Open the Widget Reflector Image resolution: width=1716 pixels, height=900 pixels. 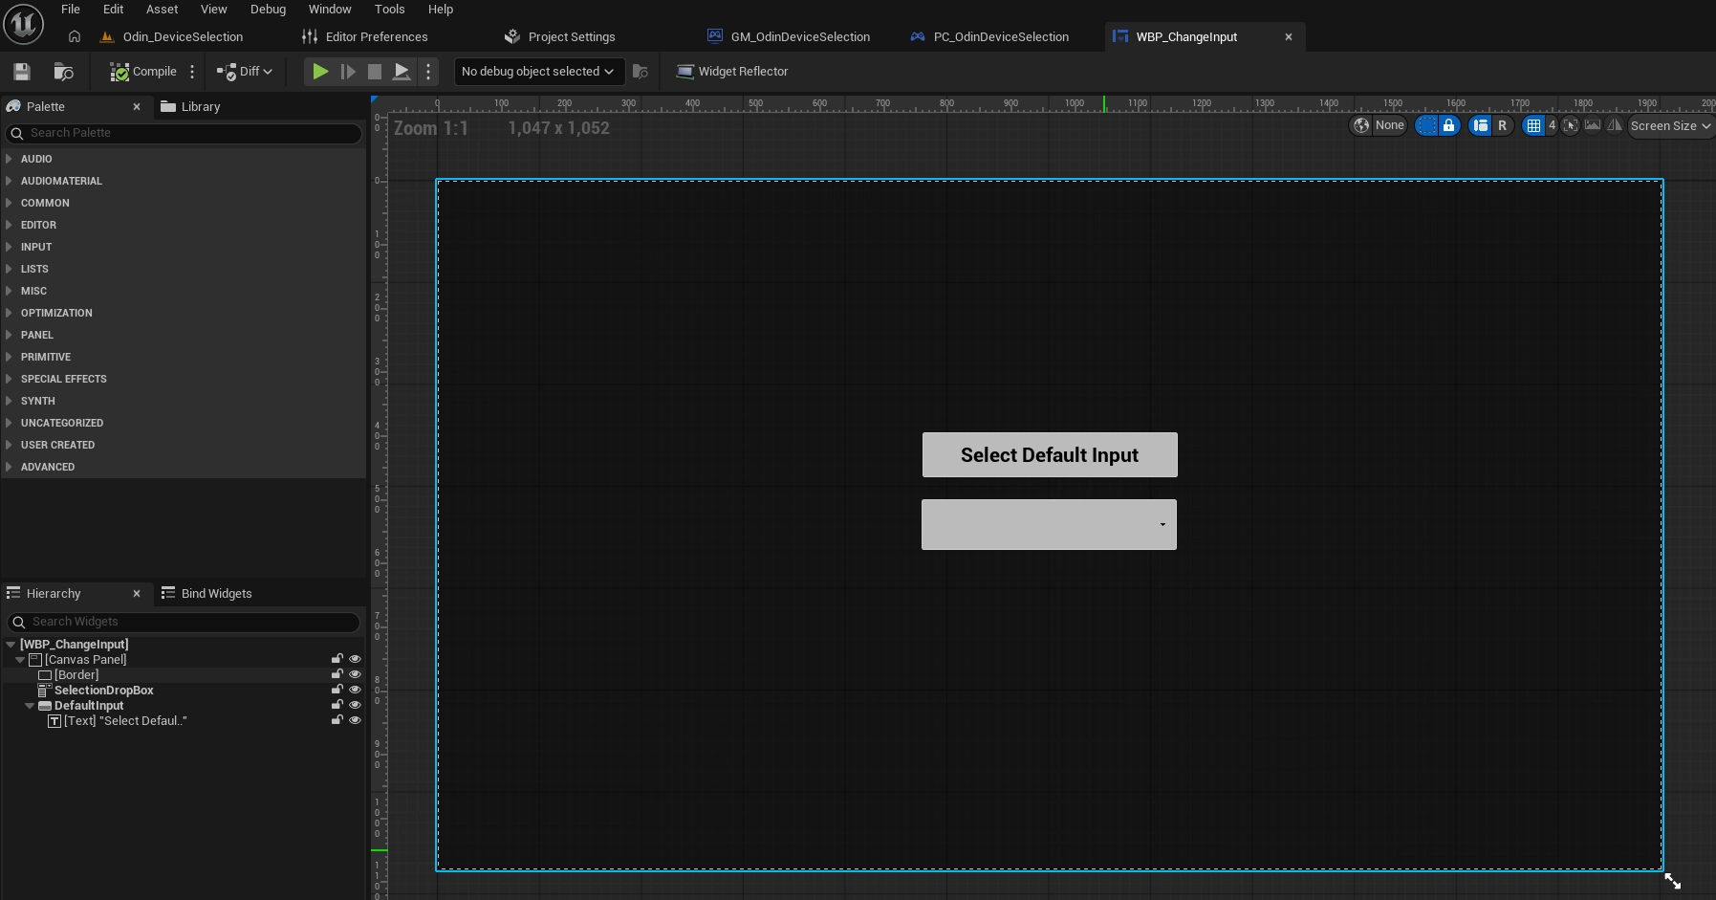coord(732,72)
